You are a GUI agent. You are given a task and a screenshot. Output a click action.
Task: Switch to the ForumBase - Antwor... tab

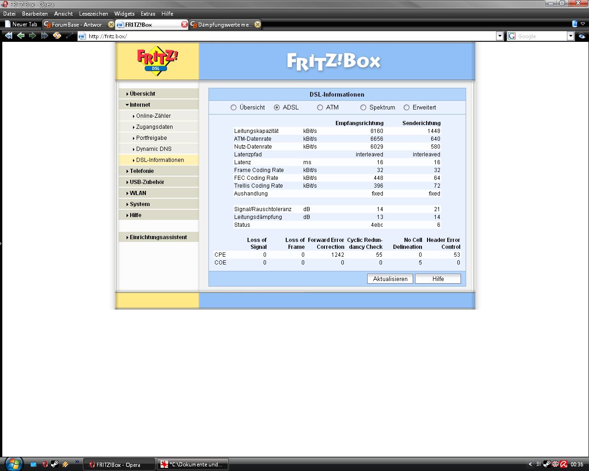[78, 24]
